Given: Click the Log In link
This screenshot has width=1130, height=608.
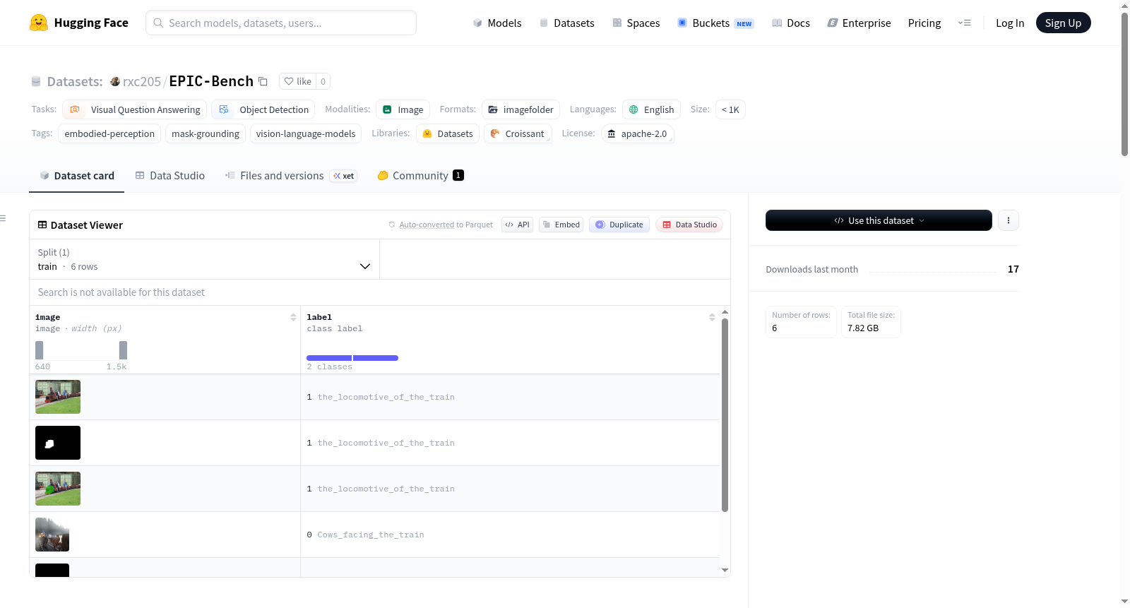Looking at the screenshot, I should click(x=1010, y=23).
